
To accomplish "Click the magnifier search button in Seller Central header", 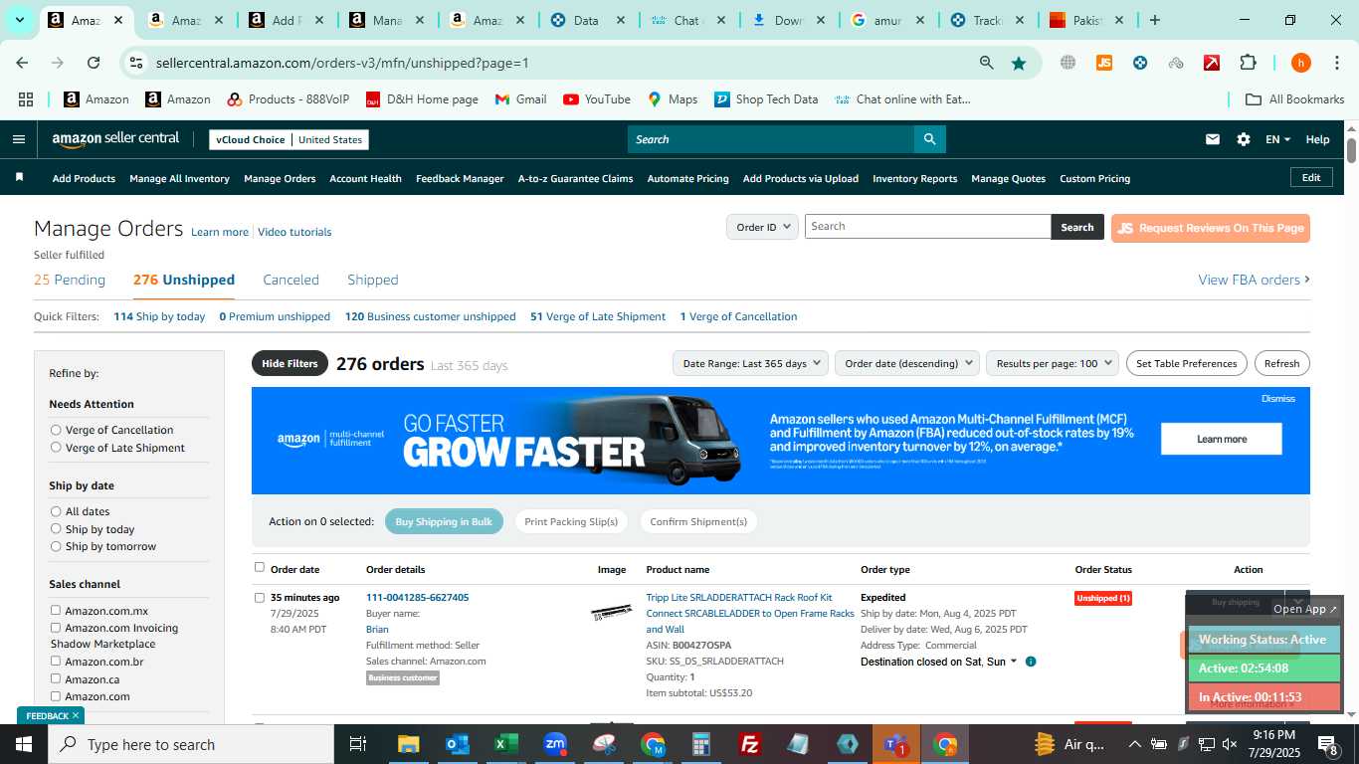I will tap(929, 139).
